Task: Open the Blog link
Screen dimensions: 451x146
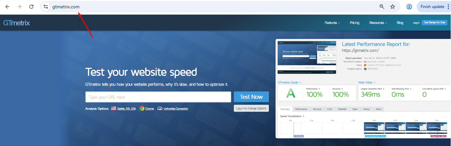Action: (400, 23)
